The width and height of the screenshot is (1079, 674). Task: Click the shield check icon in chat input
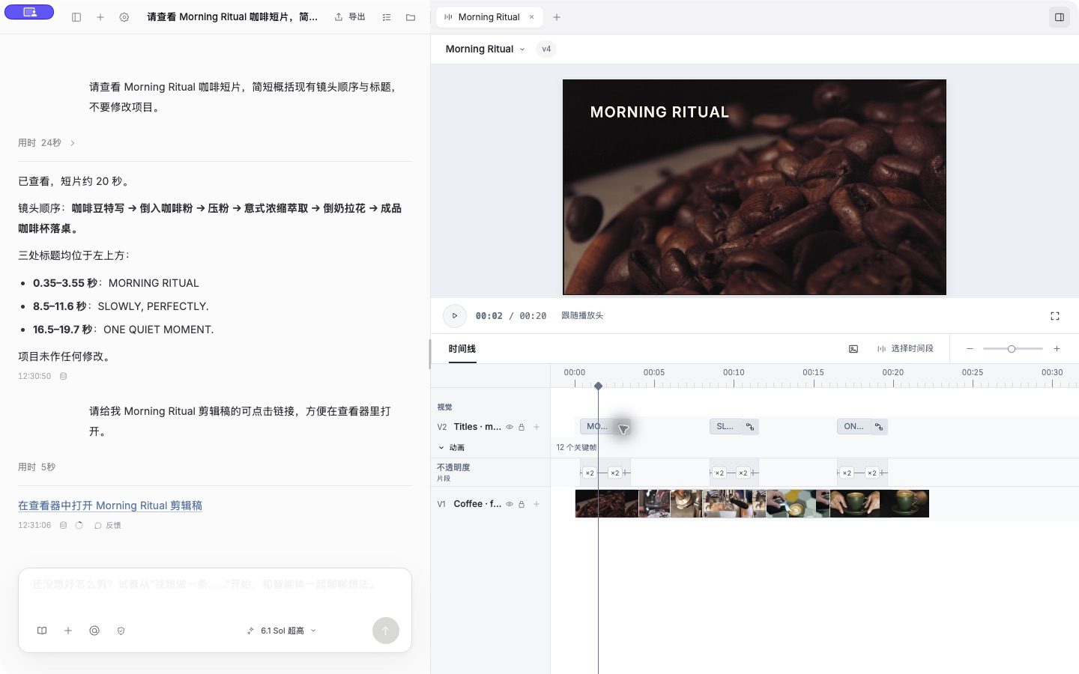point(121,631)
